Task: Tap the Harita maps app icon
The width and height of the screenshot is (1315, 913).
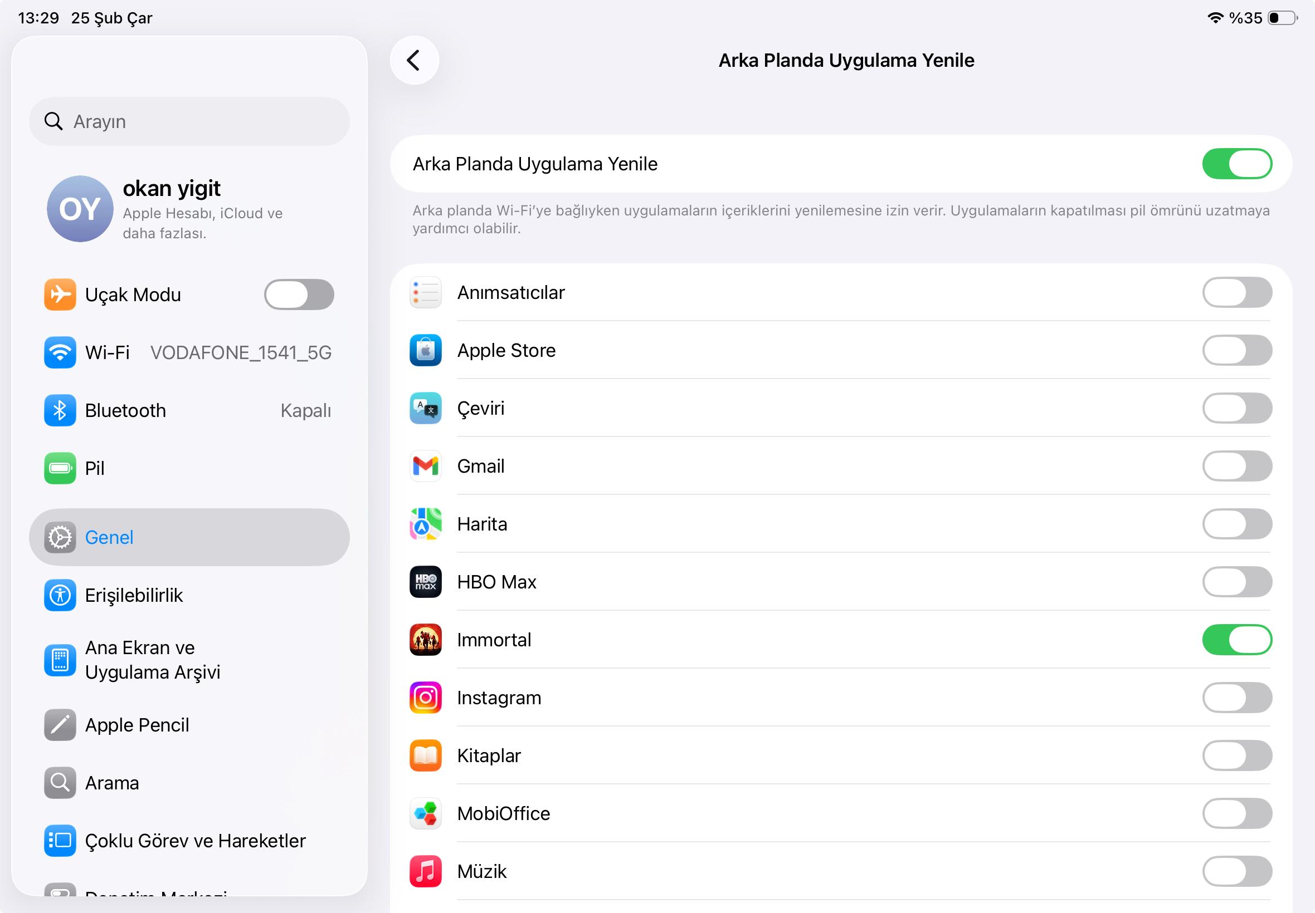Action: [x=425, y=524]
